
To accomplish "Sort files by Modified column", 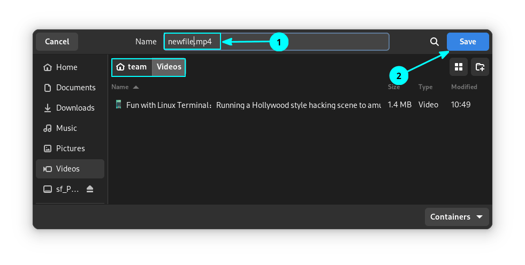I will point(464,87).
